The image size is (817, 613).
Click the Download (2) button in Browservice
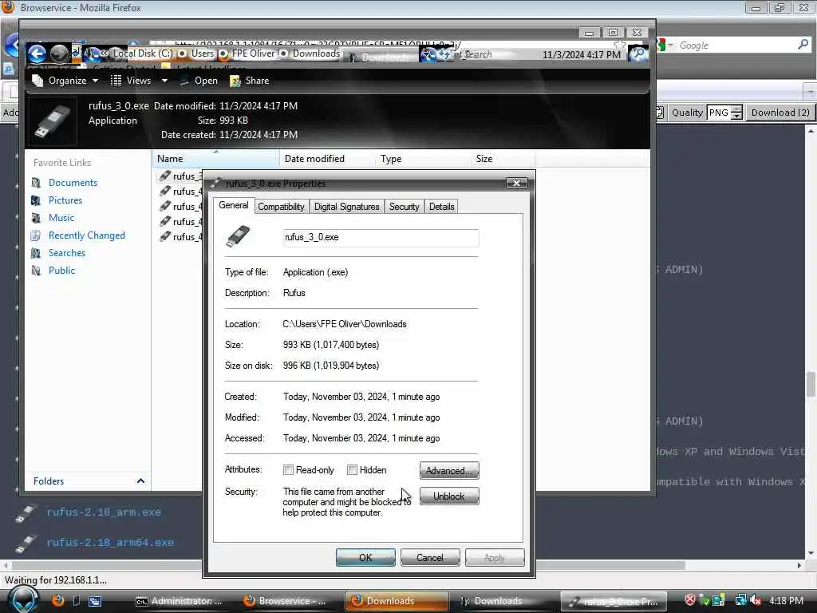(780, 113)
